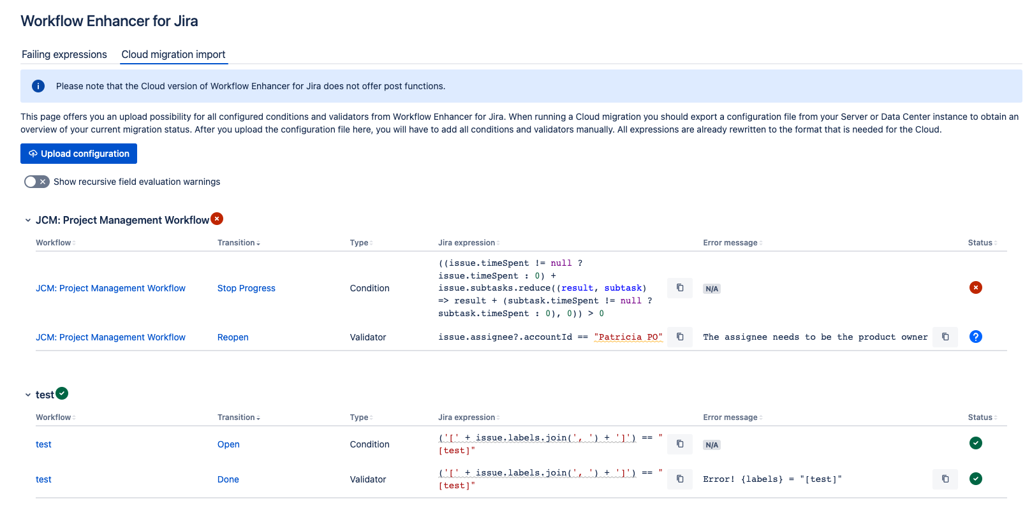Sort test table by Status column
This screenshot has height=508, width=1032.
[x=982, y=417]
